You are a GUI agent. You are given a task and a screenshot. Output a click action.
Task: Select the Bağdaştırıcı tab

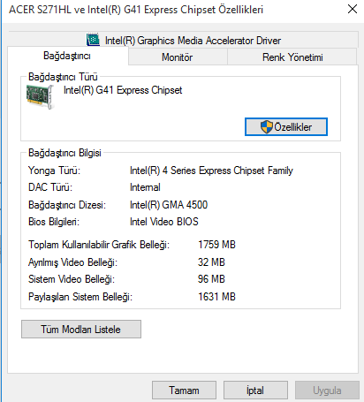click(x=67, y=56)
